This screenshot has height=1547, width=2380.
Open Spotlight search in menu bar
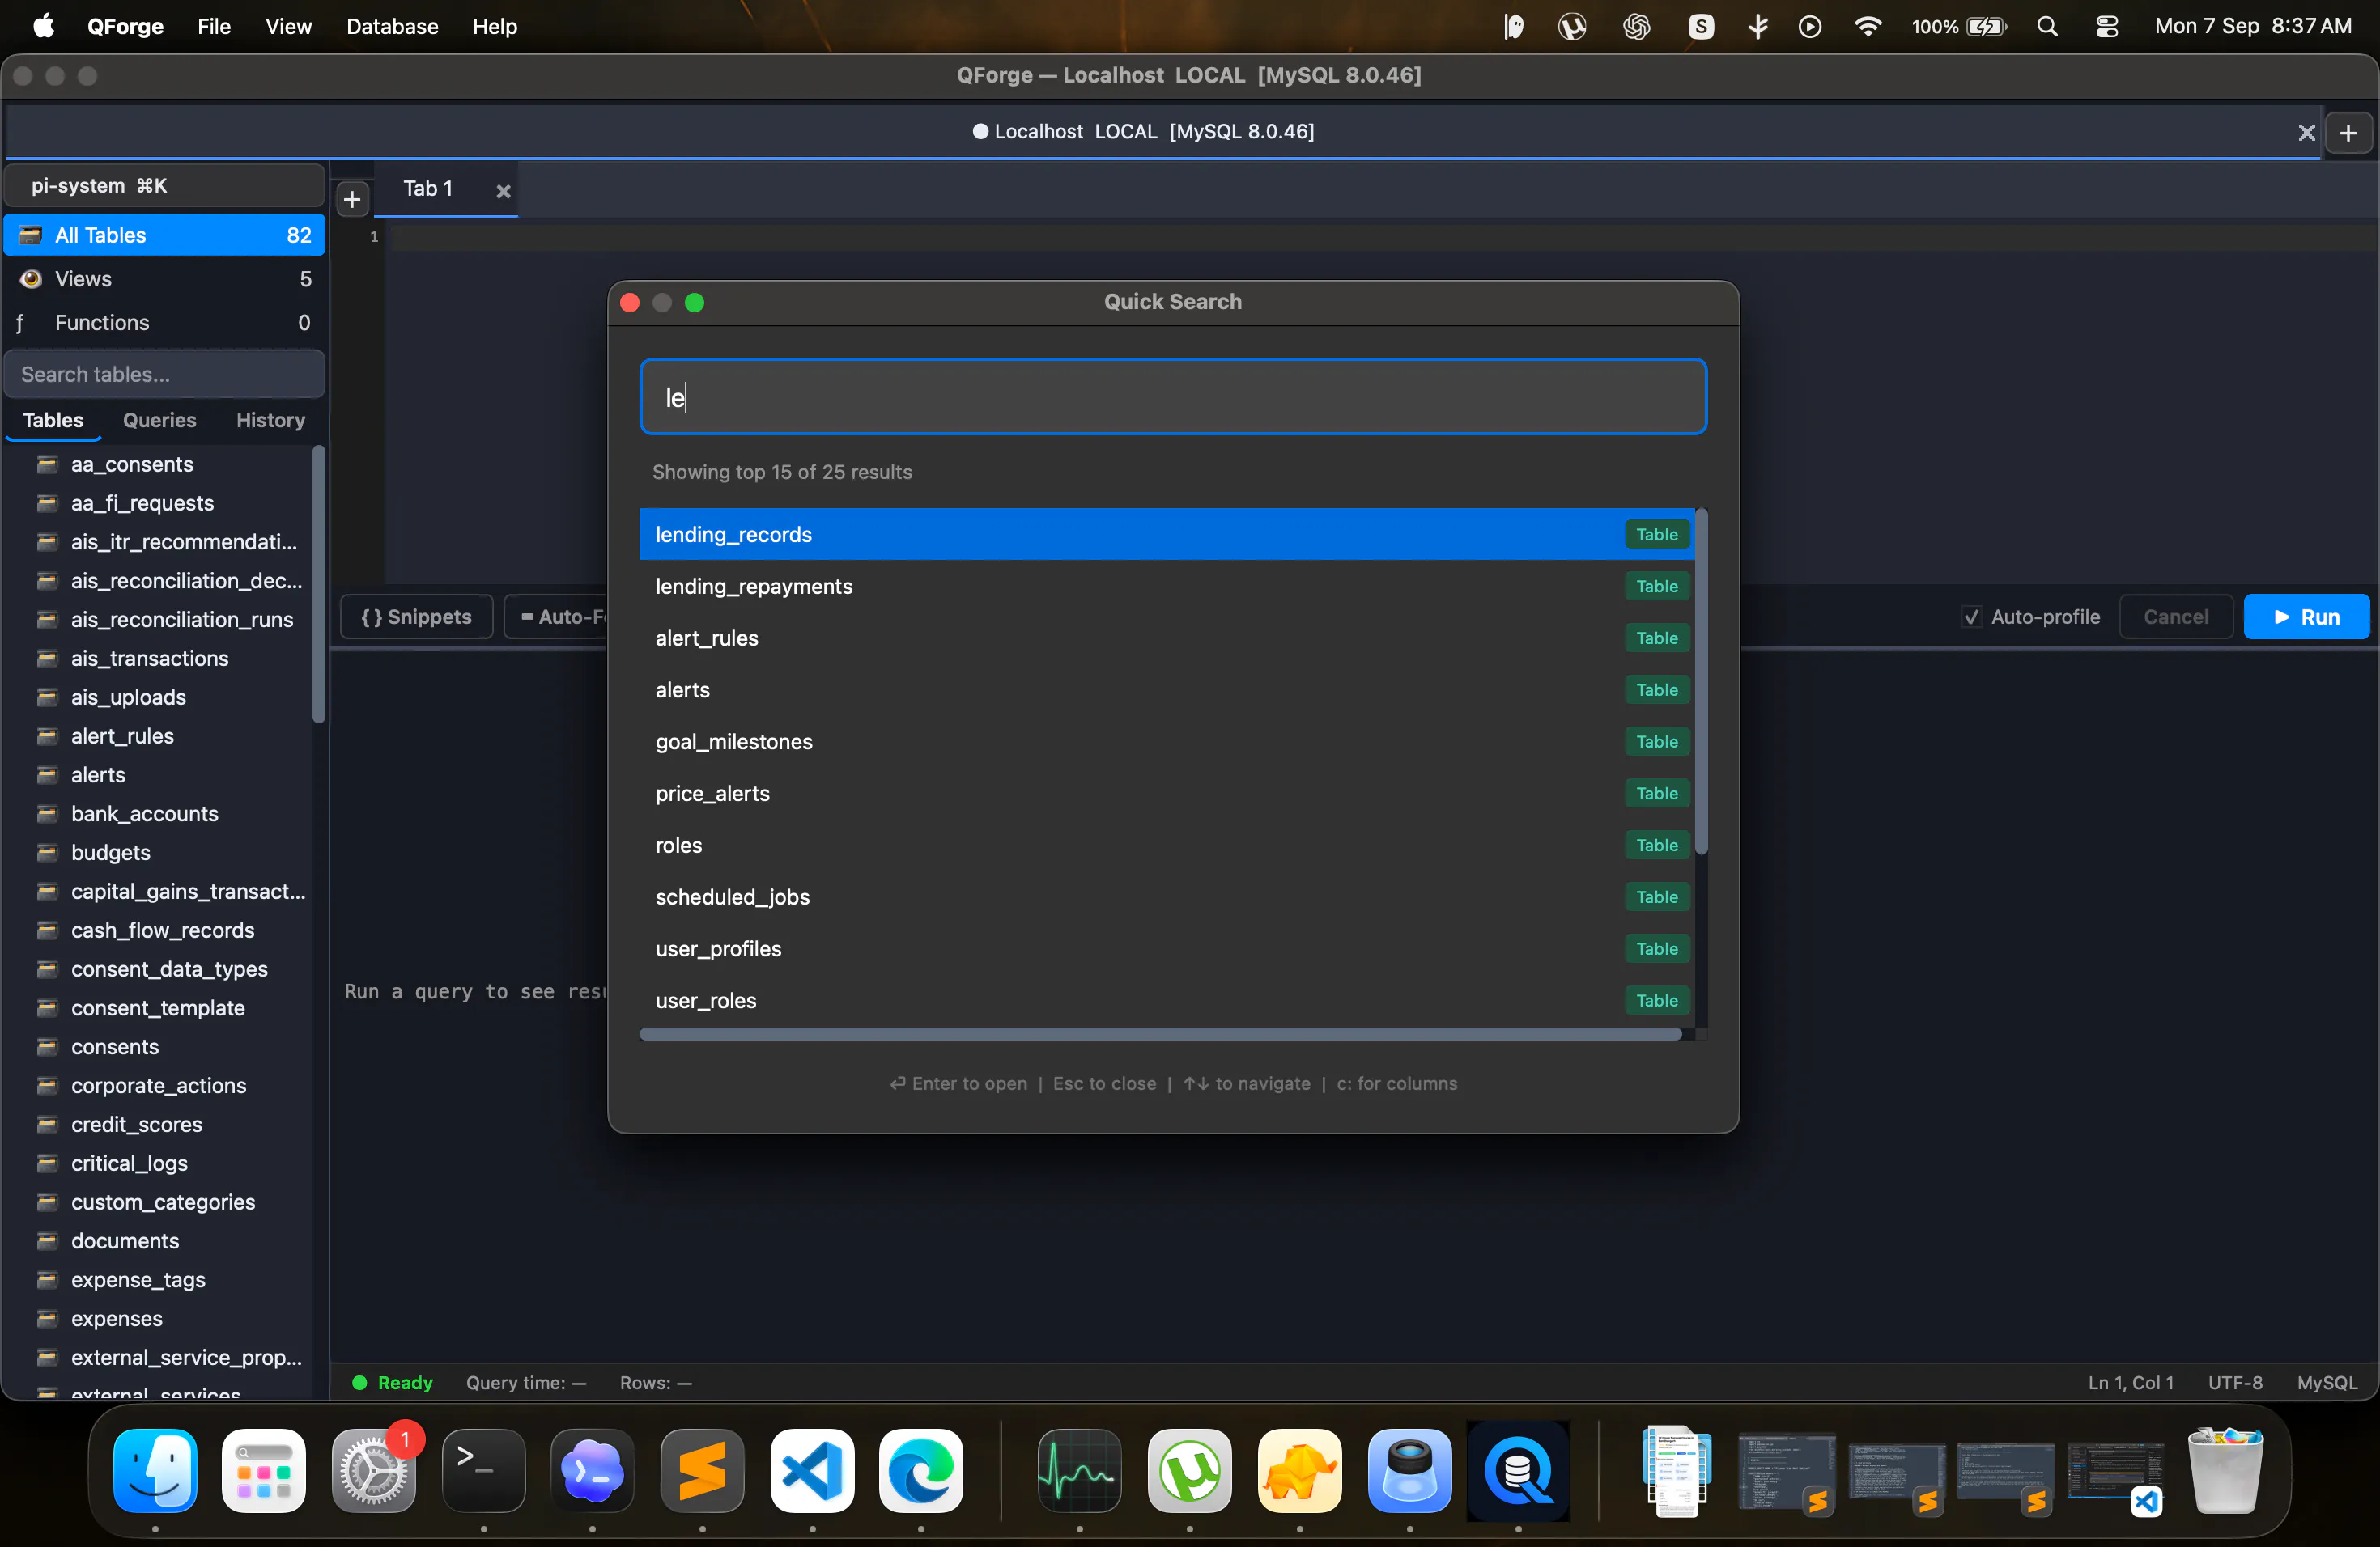tap(2047, 26)
